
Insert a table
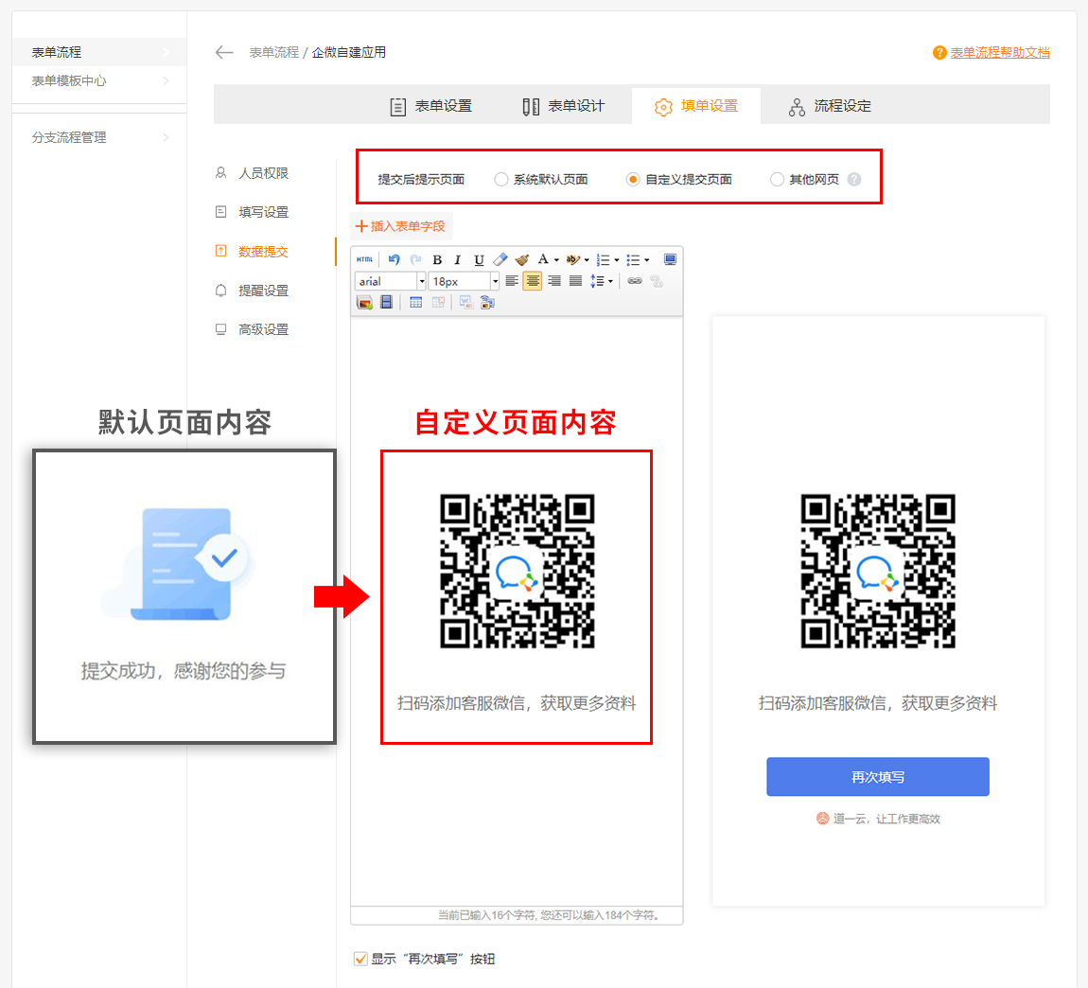[x=415, y=303]
